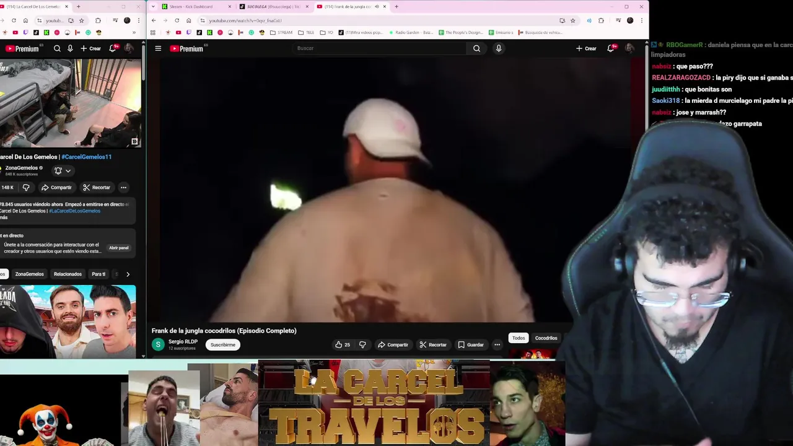Viewport: 793px width, 446px height.
Task: Open the notifications bell in the left YouTube window
Action: (113, 48)
